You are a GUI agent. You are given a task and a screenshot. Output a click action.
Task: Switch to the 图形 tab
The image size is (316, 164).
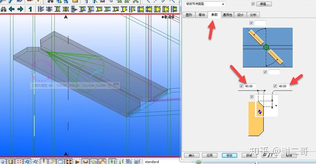pos(189,15)
